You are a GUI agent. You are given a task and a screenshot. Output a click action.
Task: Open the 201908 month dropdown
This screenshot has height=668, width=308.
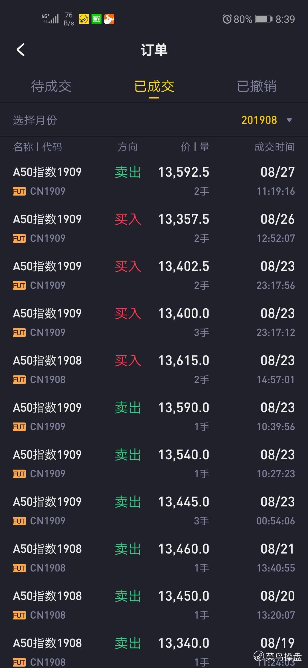[x=259, y=120]
